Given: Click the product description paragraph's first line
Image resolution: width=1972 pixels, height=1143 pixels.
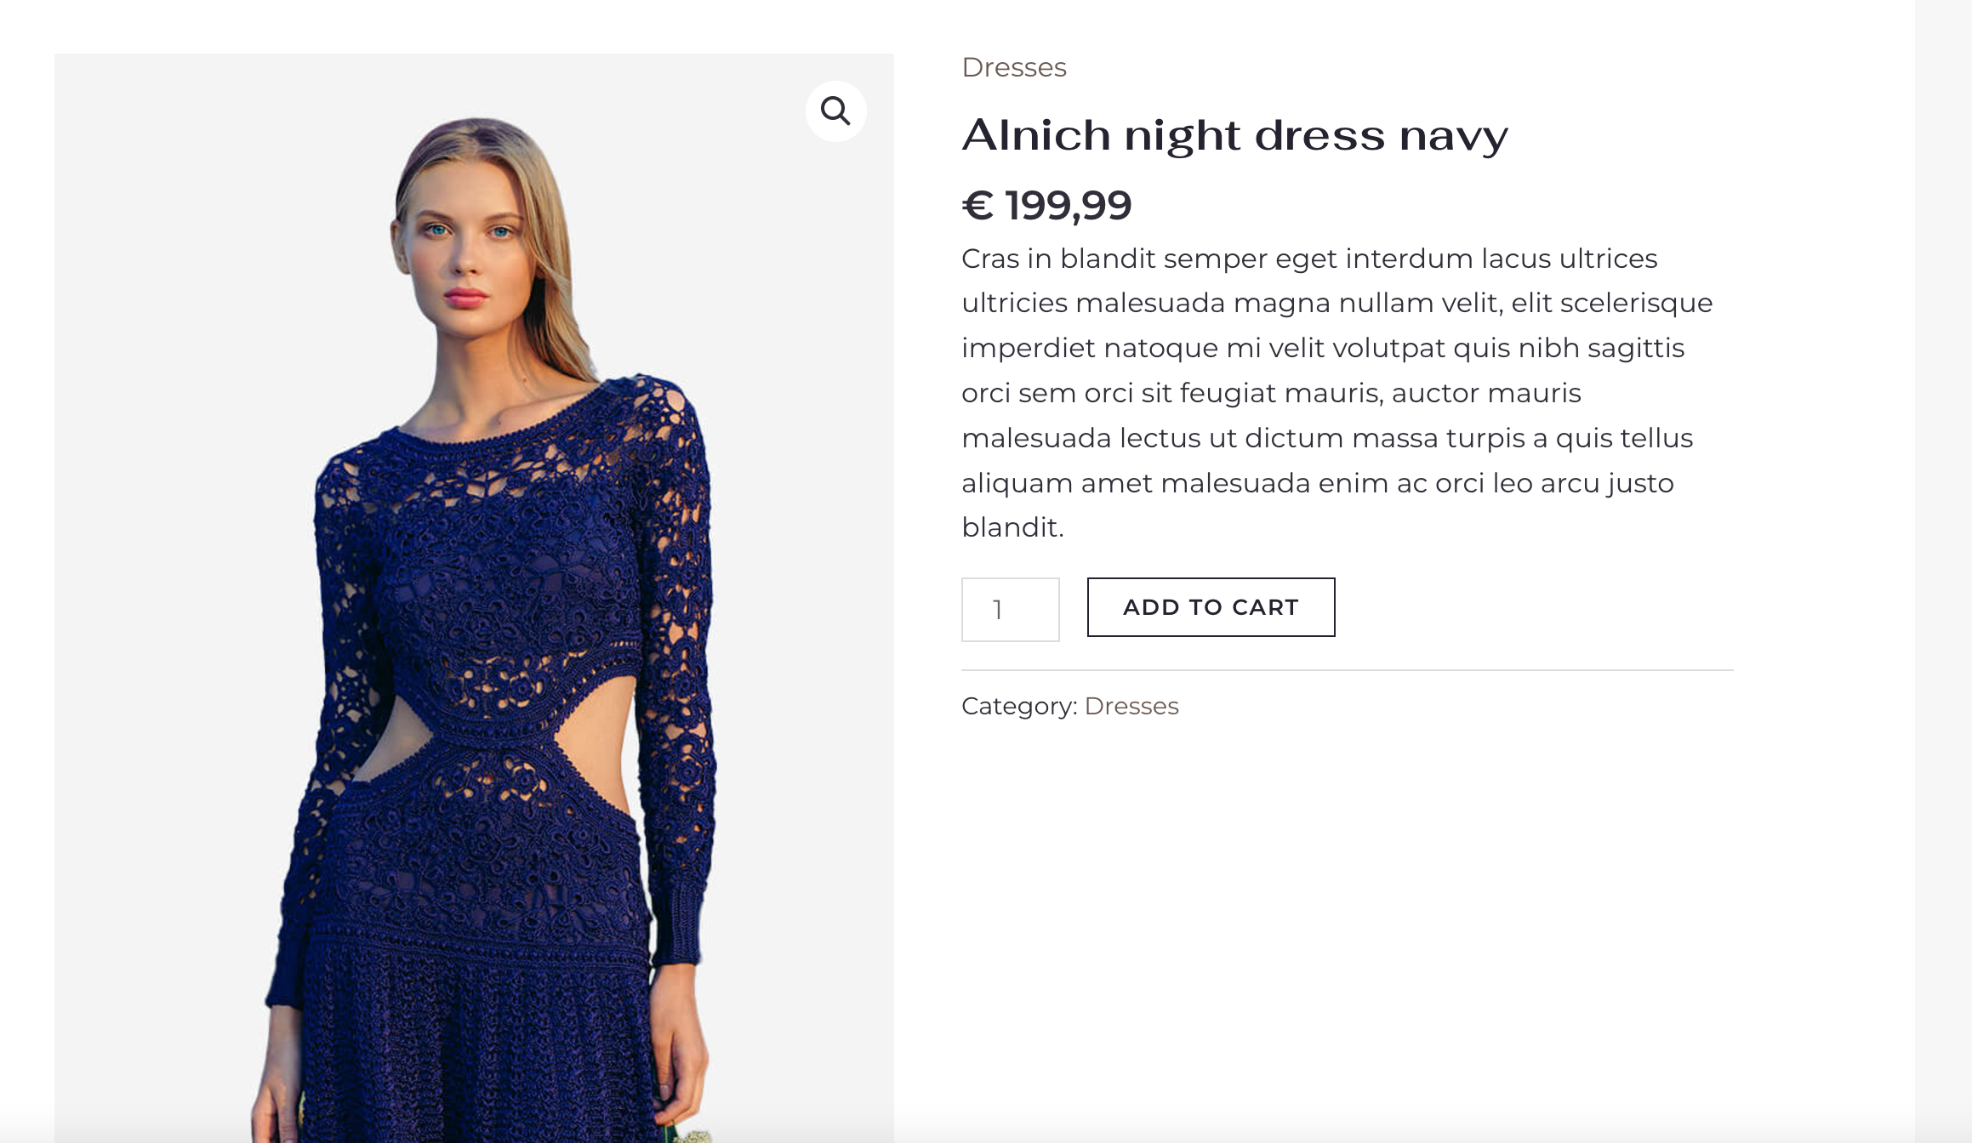Looking at the screenshot, I should 1308,259.
